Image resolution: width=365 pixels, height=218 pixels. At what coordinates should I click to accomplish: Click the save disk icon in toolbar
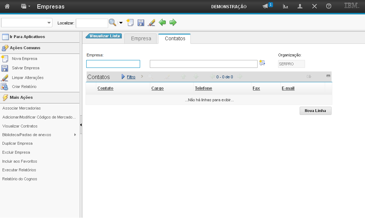point(141,23)
